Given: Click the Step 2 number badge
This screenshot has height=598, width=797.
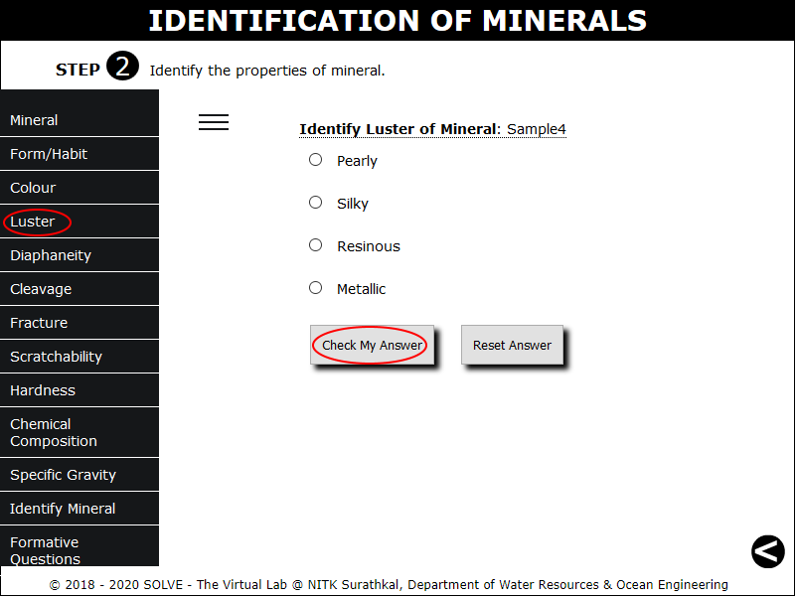Looking at the screenshot, I should click(122, 66).
